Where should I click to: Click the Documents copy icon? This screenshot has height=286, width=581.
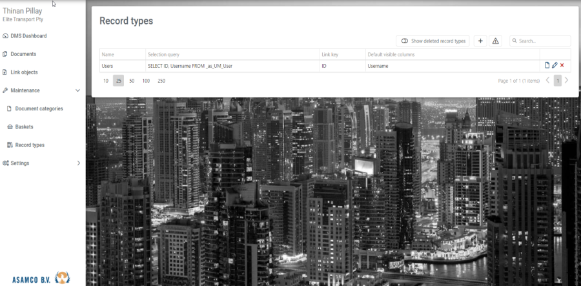pyautogui.click(x=5, y=54)
